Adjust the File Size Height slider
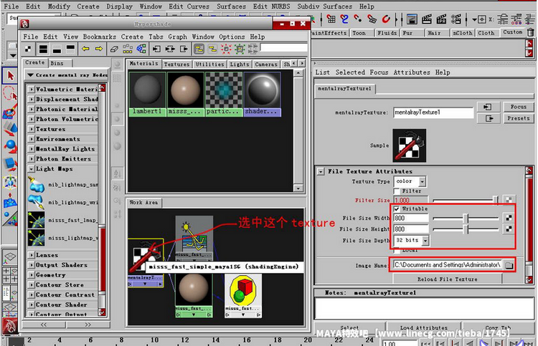The width and height of the screenshot is (538, 346). pos(466,229)
